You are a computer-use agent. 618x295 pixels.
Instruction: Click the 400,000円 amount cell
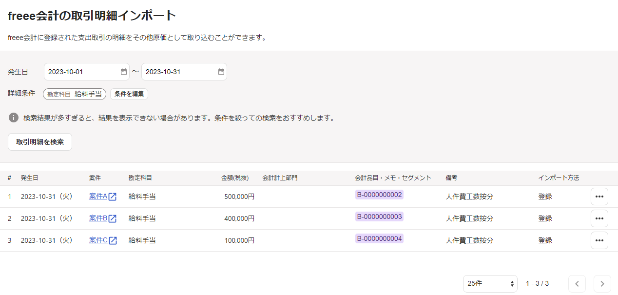pyautogui.click(x=239, y=218)
